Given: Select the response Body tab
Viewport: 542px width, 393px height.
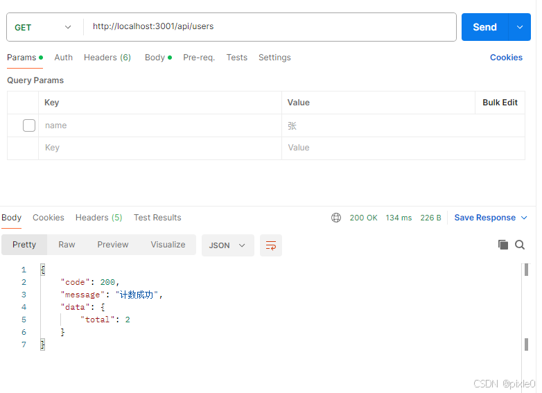Looking at the screenshot, I should pyautogui.click(x=11, y=218).
